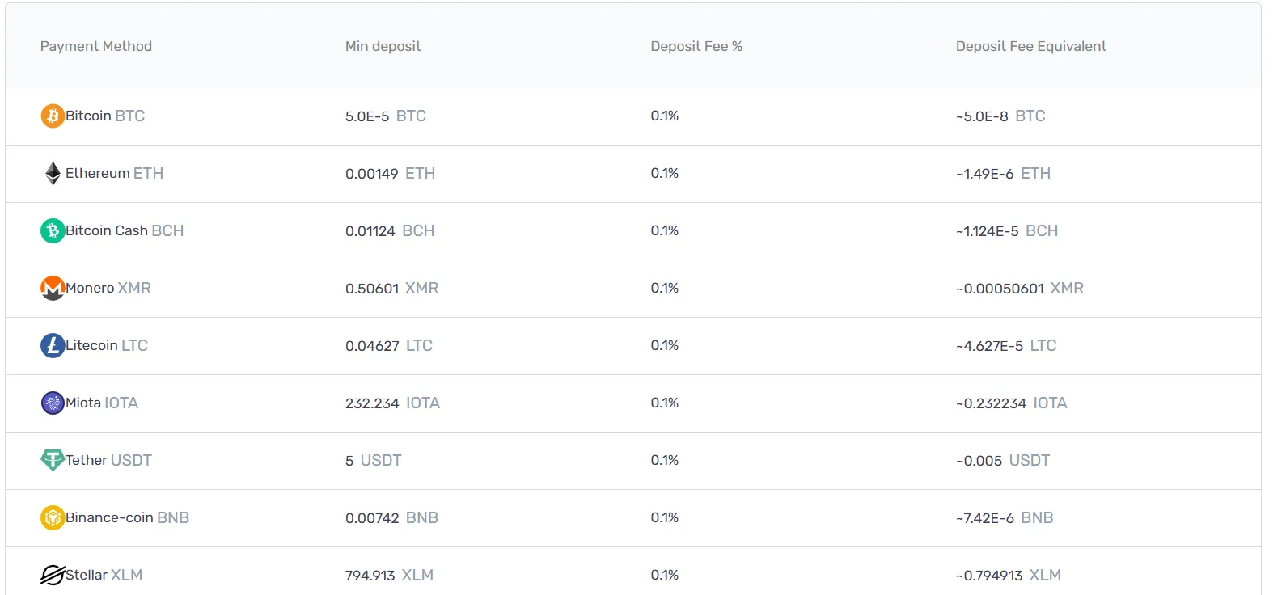Select the ~1.49E-6 ETH fee equivalent
This screenshot has height=595, width=1286.
(x=1003, y=173)
